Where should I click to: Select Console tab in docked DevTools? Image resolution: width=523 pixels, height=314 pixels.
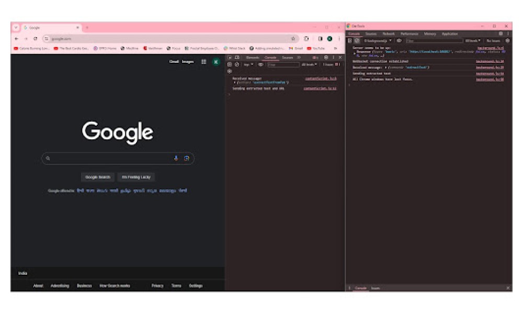point(270,58)
